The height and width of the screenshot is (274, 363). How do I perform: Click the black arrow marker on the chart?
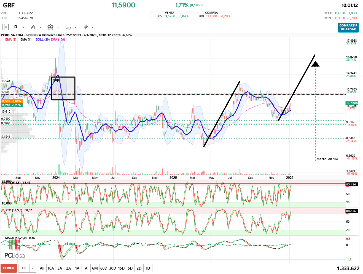coord(315,64)
